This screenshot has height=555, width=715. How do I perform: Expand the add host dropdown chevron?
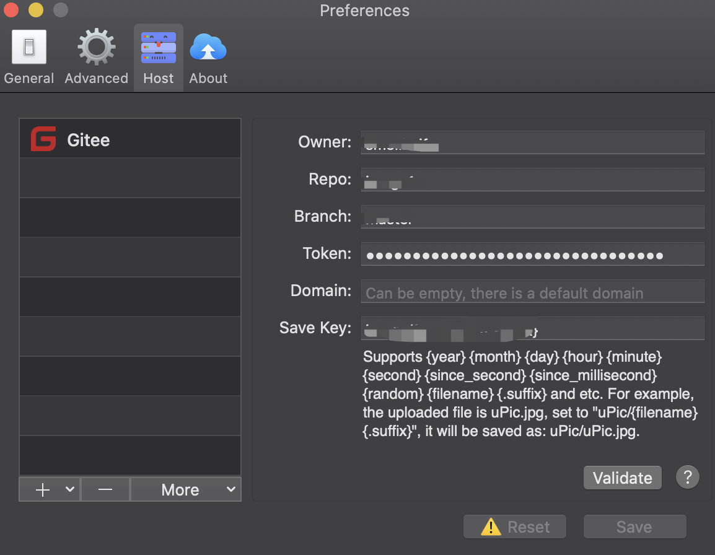(x=70, y=489)
